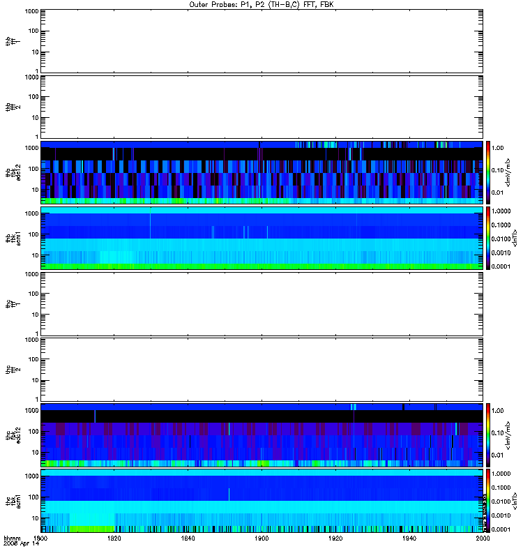This screenshot has width=523, height=558.
Task: Click '0.1000' on the thb scm1 color bar scale
Action: 501,225
